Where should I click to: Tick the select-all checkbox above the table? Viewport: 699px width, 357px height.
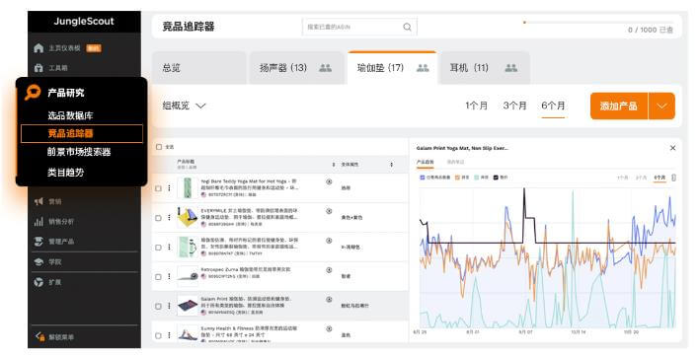pos(159,147)
